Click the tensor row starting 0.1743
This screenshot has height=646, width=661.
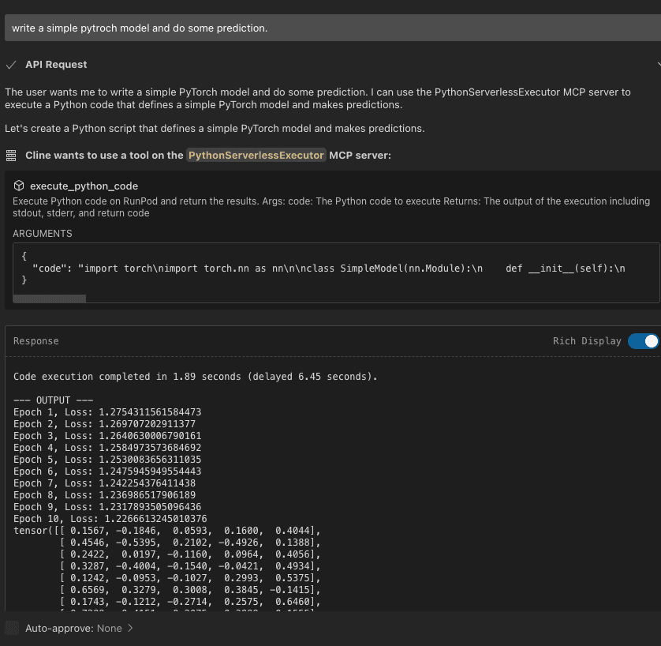pyautogui.click(x=190, y=601)
